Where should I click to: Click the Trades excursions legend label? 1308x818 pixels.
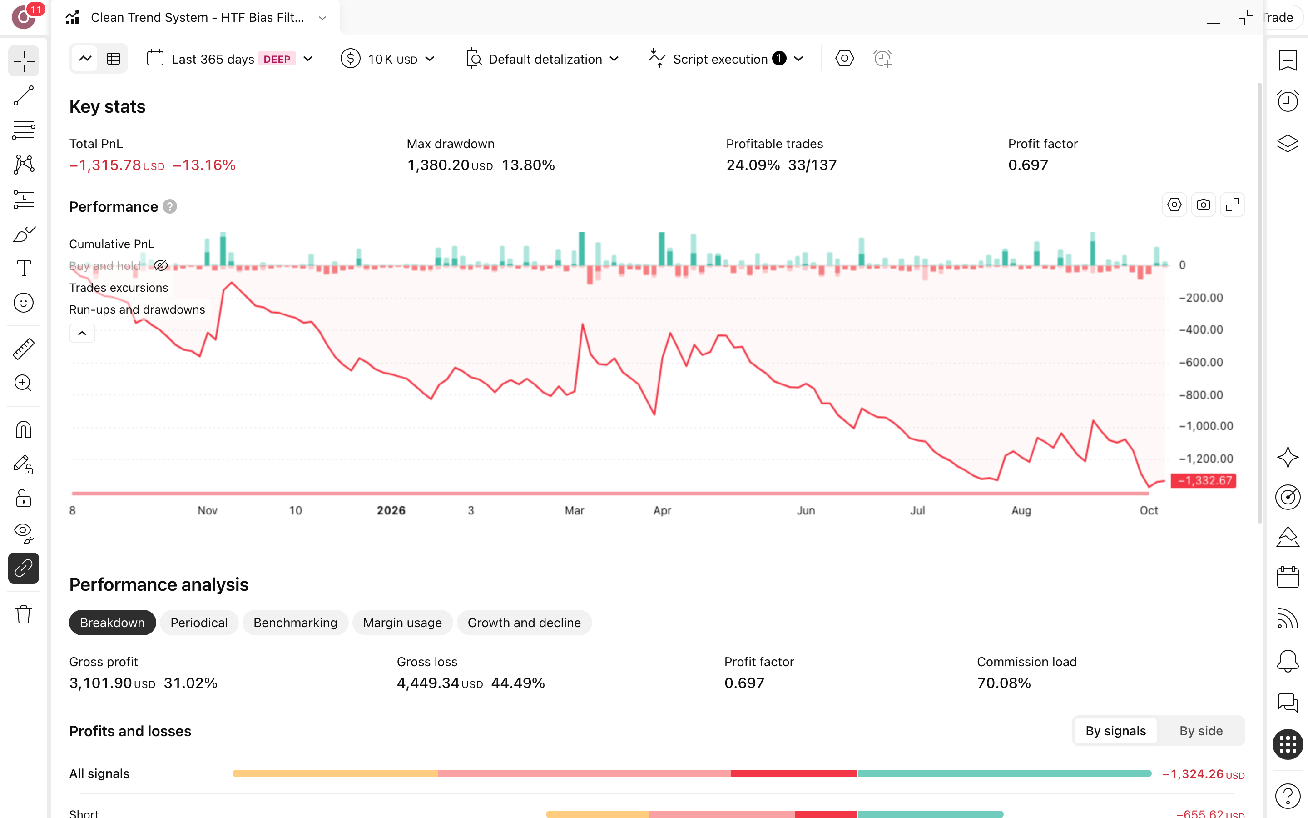click(x=119, y=288)
